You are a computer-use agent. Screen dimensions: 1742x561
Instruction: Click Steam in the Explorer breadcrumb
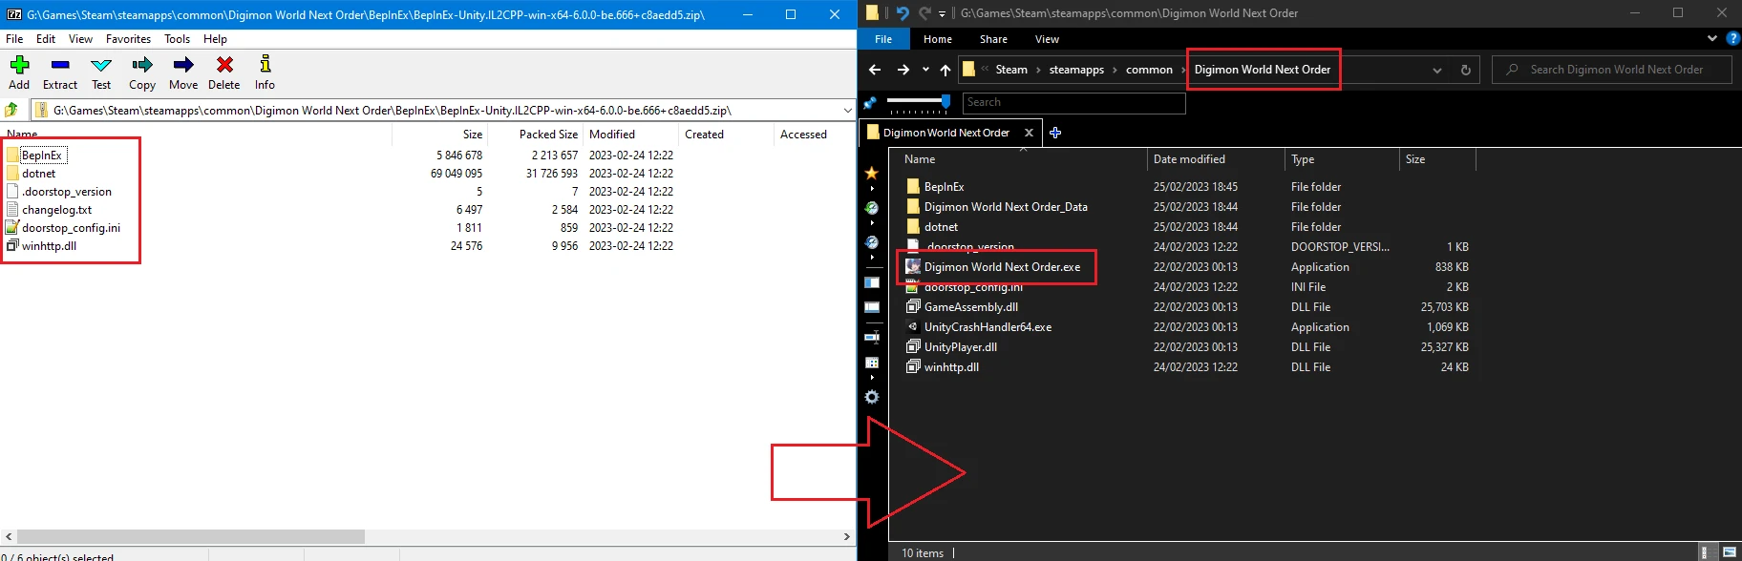pos(1011,70)
